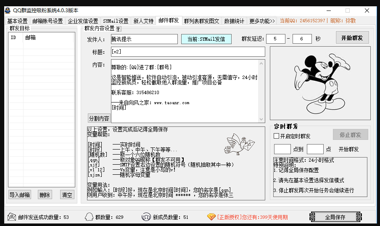This screenshot has height=226, width=380.
Task: Click the 当前QQ: 2456152397 text
Action: pos(303,21)
